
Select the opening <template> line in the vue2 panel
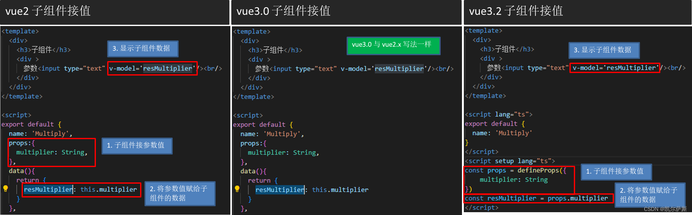click(20, 31)
